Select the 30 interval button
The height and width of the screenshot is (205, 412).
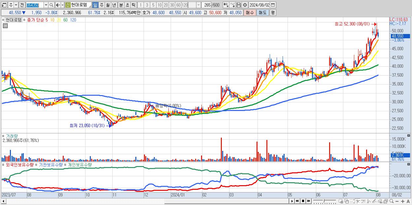click(x=172, y=5)
